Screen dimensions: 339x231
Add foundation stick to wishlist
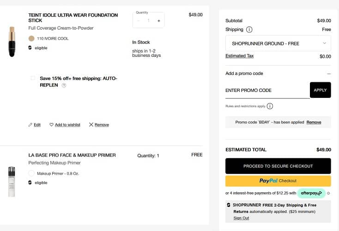[65, 125]
